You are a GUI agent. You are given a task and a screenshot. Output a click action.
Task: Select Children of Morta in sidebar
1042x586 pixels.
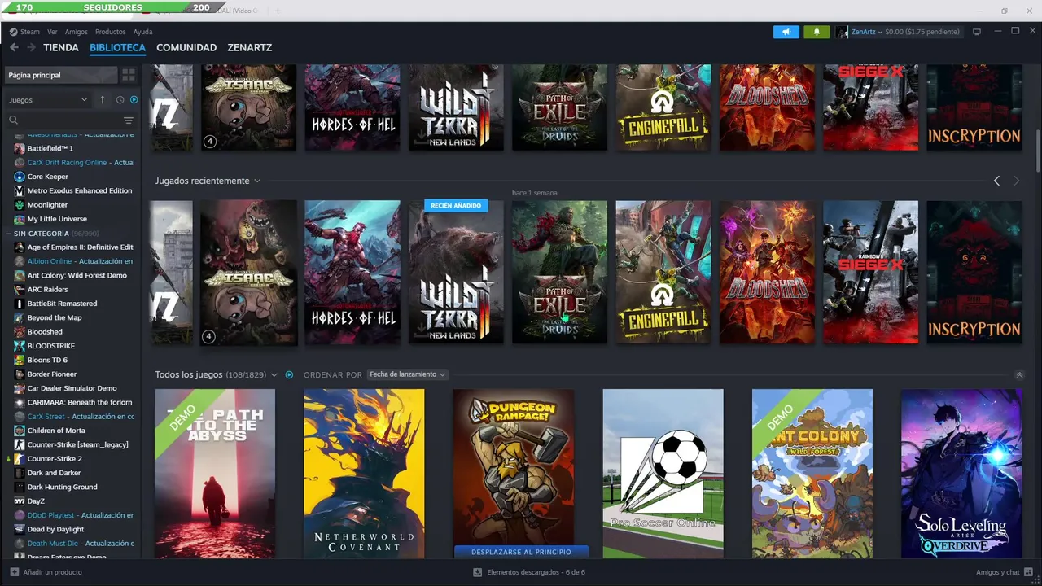(x=56, y=431)
